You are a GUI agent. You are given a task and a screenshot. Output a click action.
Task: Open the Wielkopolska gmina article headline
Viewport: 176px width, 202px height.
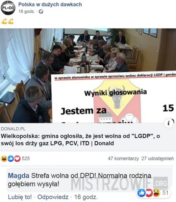pos(80,140)
